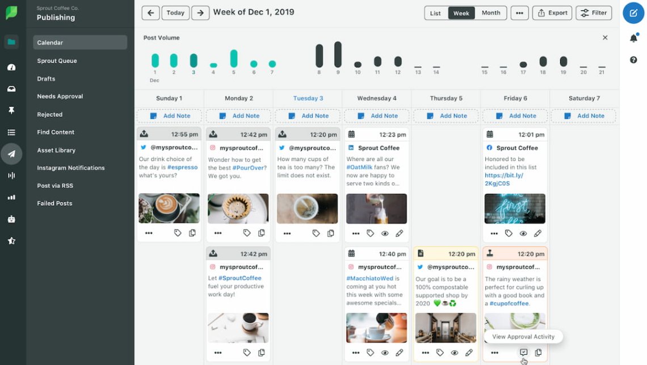Viewport: 647px width, 365px height.
Task: Open the blue compose button top right
Action: pos(633,12)
